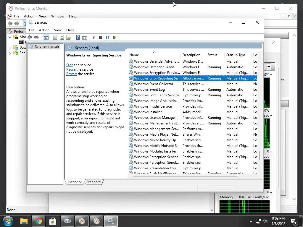303x227 pixels.
Task: Select Windows License Manager service
Action: 193,117
